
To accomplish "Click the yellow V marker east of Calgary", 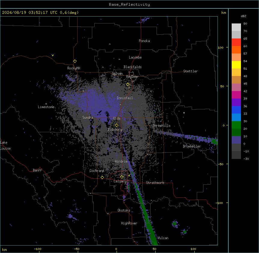I will [x=129, y=175].
